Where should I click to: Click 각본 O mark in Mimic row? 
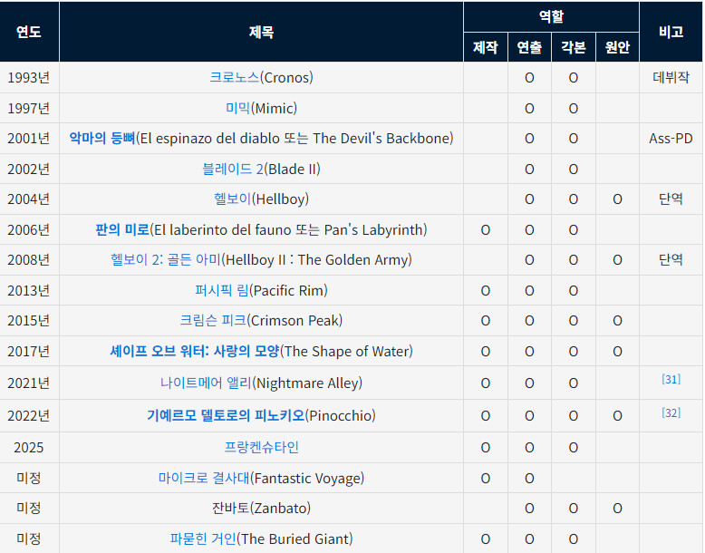(574, 108)
